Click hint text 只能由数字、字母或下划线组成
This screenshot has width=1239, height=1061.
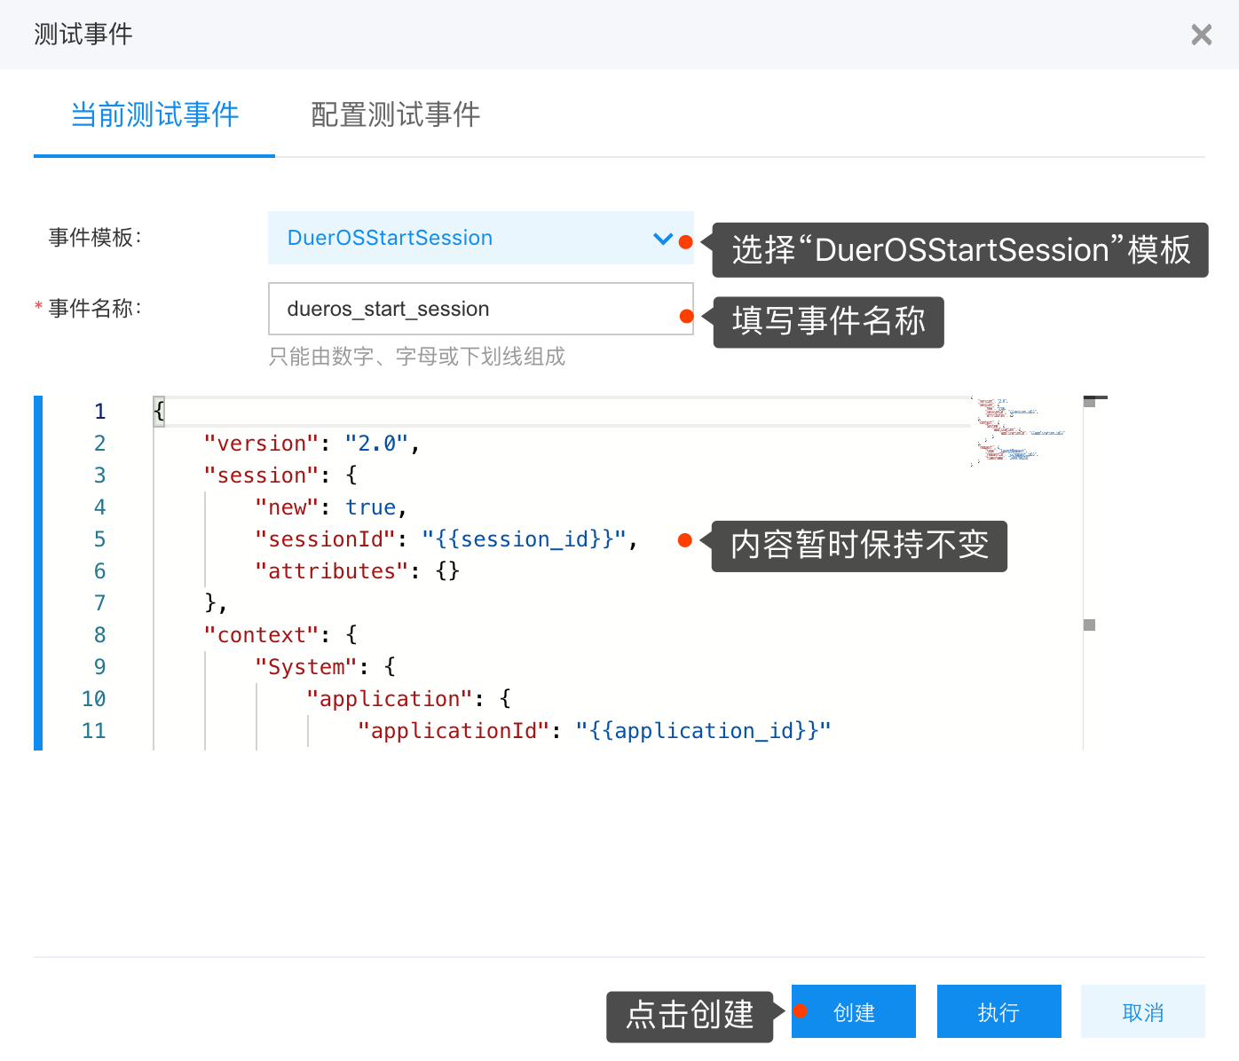click(x=416, y=357)
